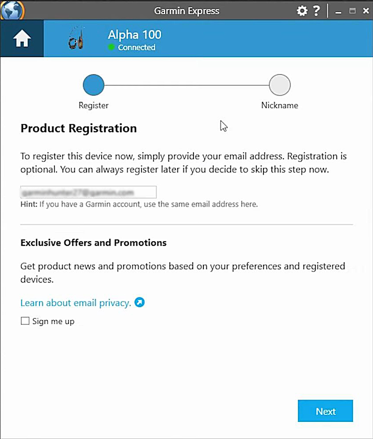The height and width of the screenshot is (439, 373).
Task: Maximize the Garmin Express window
Action: [x=352, y=11]
